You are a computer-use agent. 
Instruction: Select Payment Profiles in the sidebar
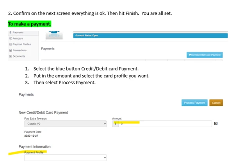(x=21, y=44)
